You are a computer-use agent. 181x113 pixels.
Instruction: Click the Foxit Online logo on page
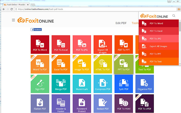click(36, 20)
